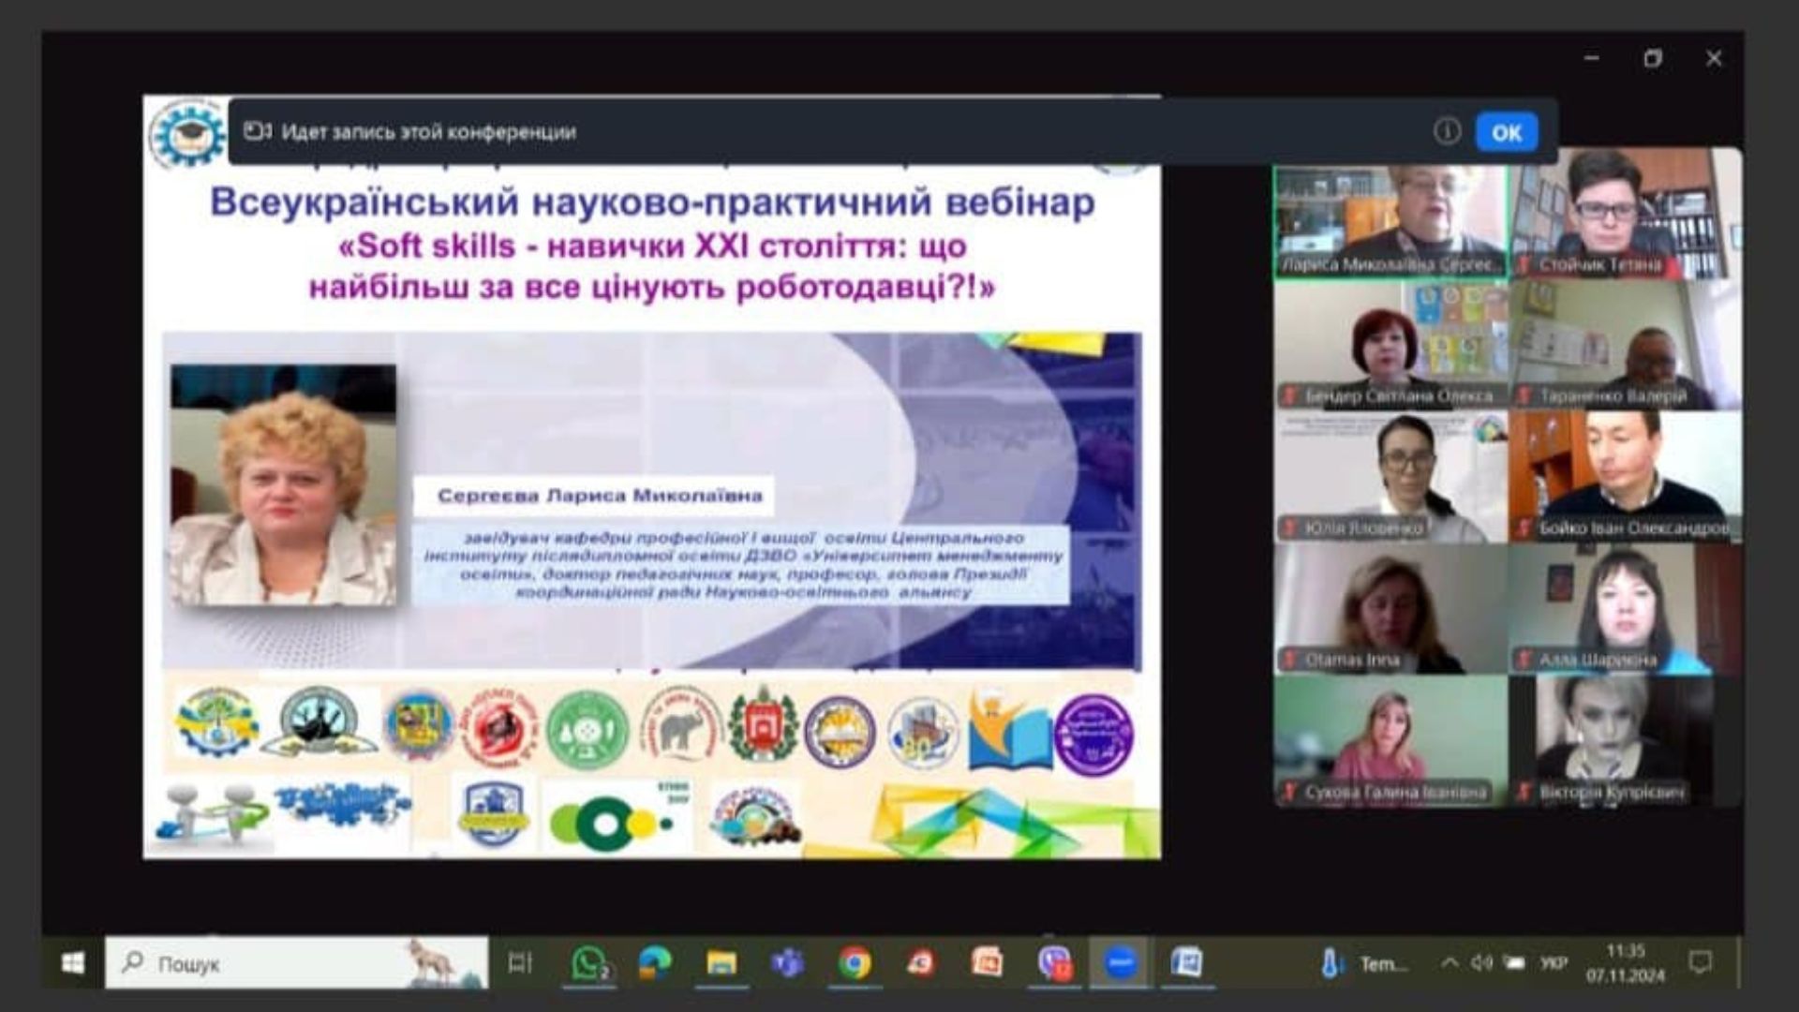Open the notification center icon
1799x1012 pixels.
coord(1700,963)
